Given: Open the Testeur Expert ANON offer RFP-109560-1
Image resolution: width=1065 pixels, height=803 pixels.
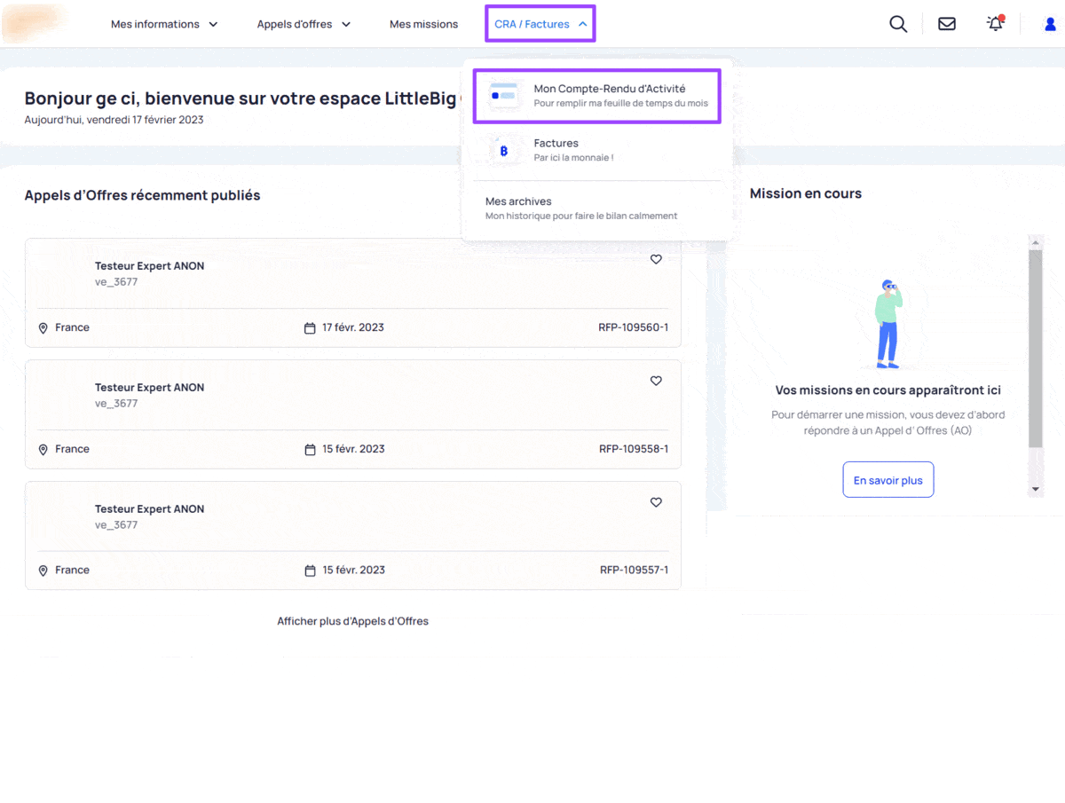Looking at the screenshot, I should [353, 292].
